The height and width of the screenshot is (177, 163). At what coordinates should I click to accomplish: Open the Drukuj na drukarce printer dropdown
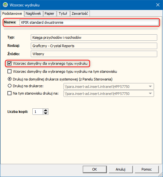(150, 87)
